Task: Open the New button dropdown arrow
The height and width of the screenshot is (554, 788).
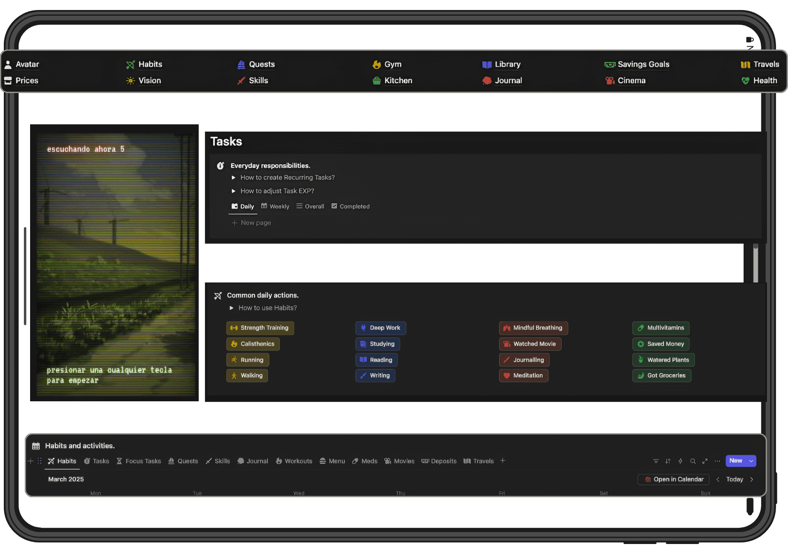Action: [x=751, y=461]
